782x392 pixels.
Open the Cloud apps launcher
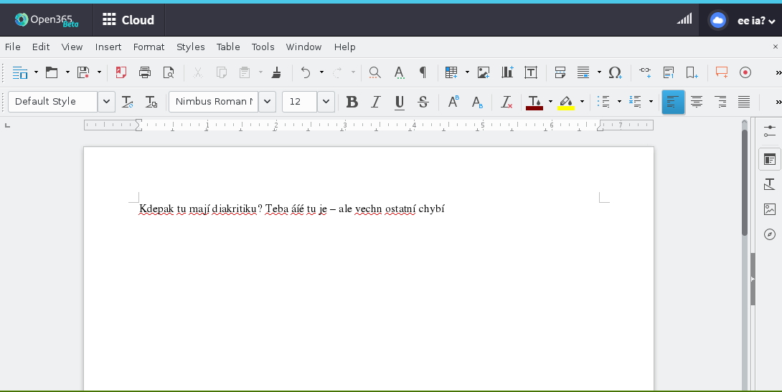click(x=128, y=20)
